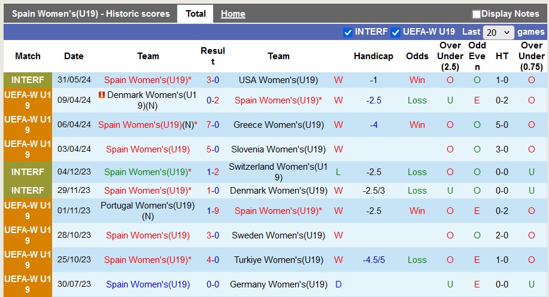Click the Handicap column header
Screen dimensions: 549x297
[373, 56]
